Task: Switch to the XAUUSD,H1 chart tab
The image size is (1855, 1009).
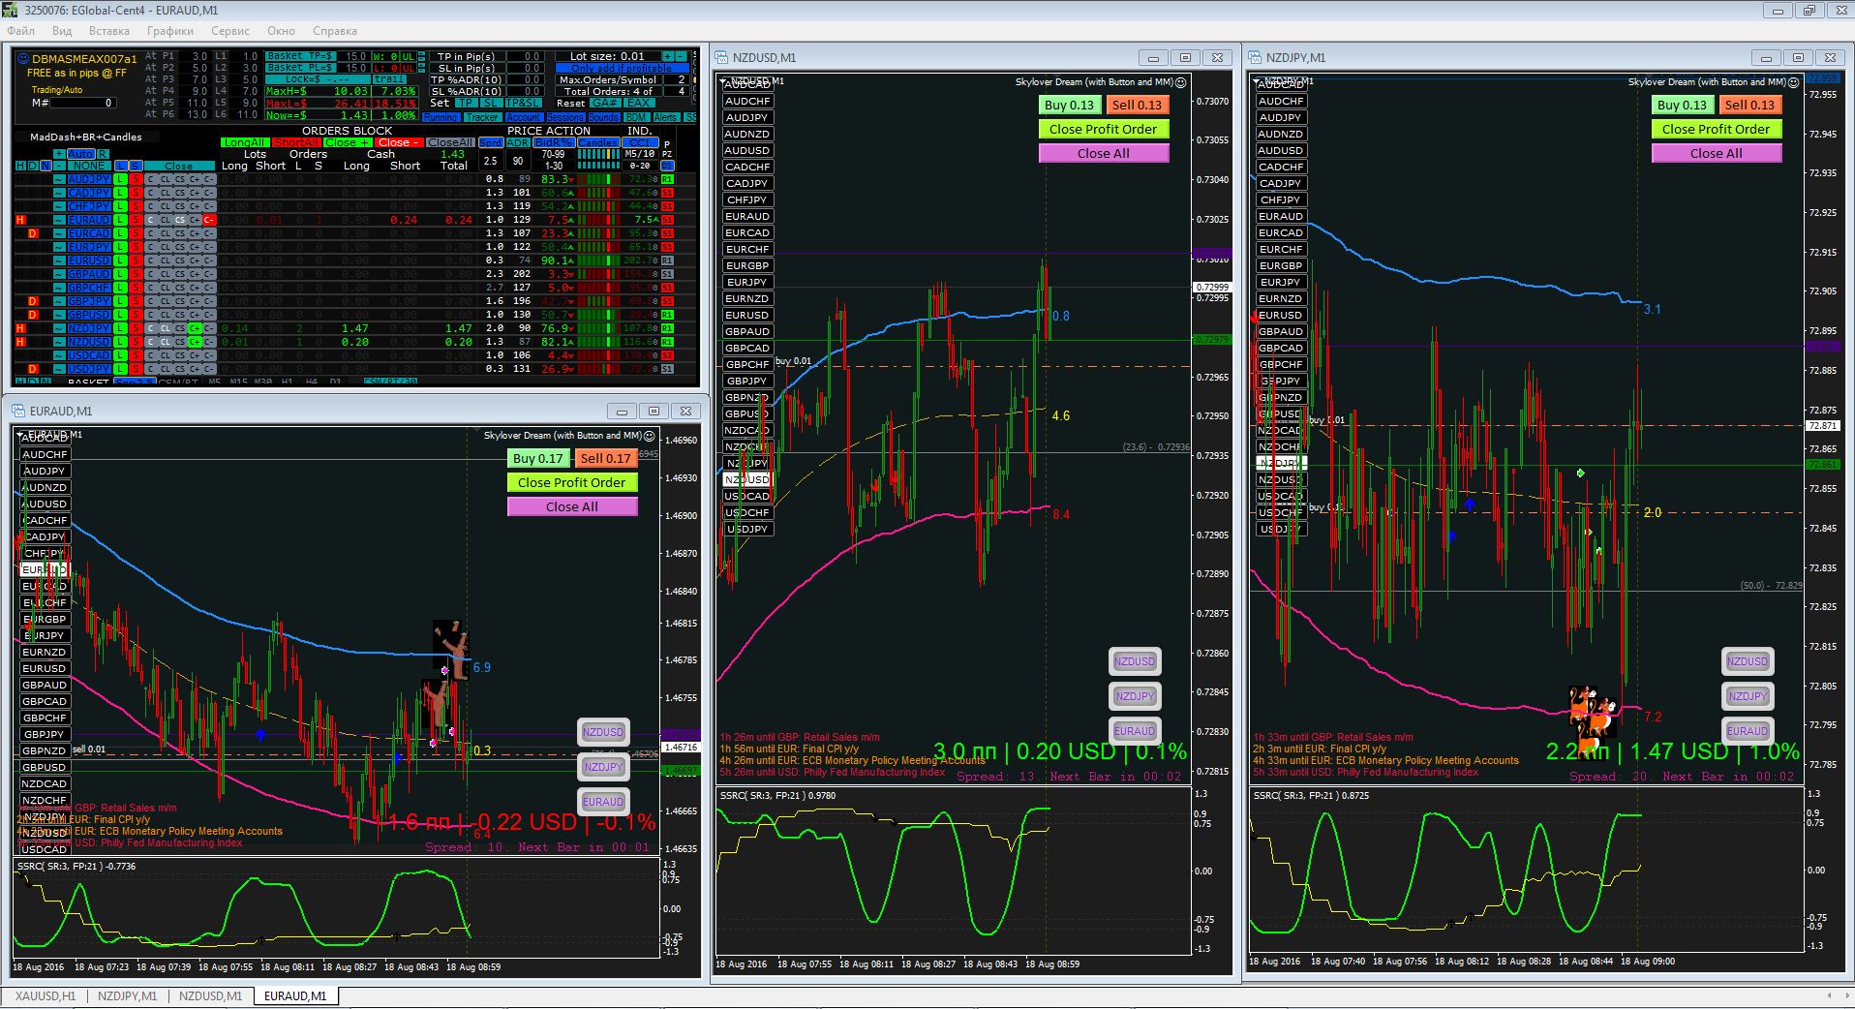Action: (45, 995)
